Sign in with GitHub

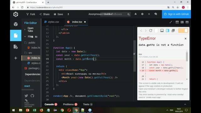point(177,14)
